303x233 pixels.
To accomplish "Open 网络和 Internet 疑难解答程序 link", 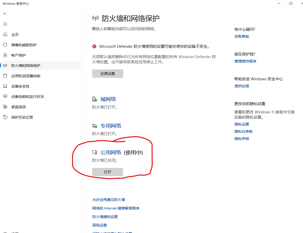I will click(x=116, y=208).
